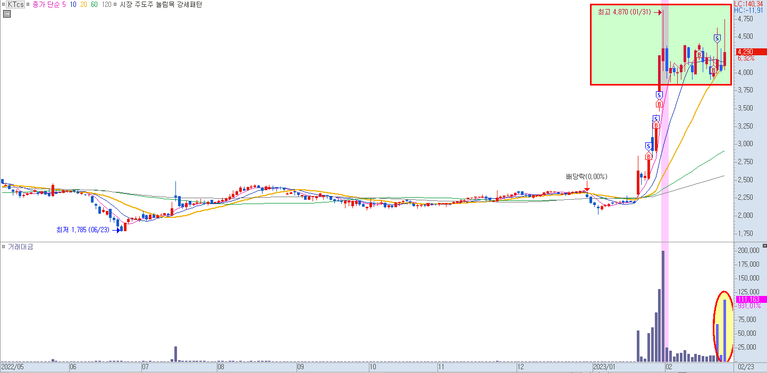Click the 12 month label on date axis
This screenshot has height=373, width=767.
(521, 367)
